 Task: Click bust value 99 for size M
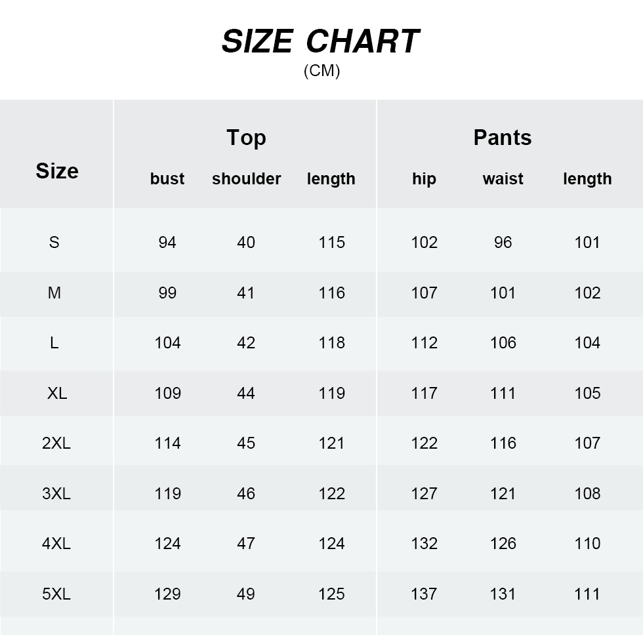[x=167, y=293]
